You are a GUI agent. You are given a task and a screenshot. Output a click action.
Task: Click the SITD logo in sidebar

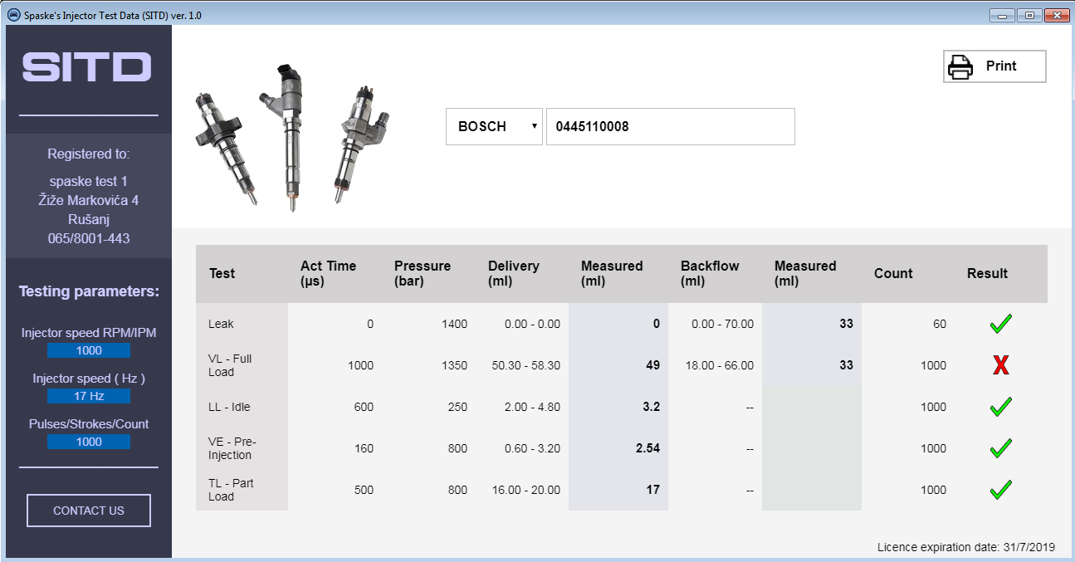(87, 67)
